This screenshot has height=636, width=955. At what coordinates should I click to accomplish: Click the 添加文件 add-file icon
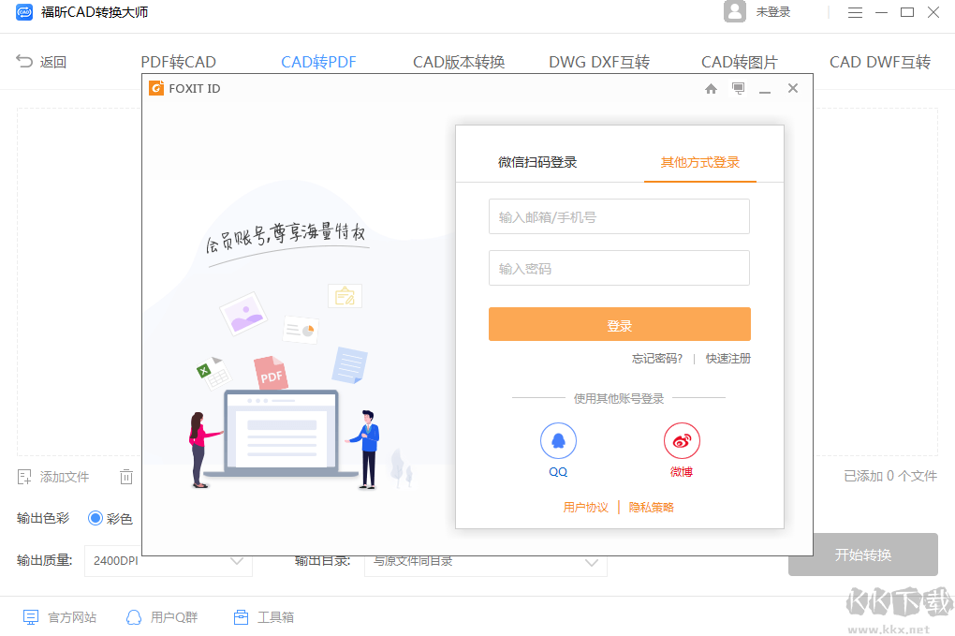coord(25,477)
